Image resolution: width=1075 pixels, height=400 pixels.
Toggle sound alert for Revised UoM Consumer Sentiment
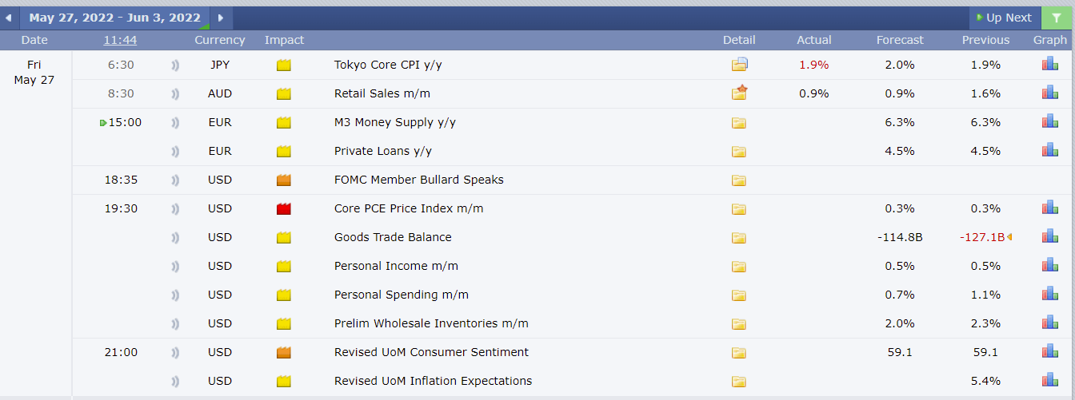point(175,353)
